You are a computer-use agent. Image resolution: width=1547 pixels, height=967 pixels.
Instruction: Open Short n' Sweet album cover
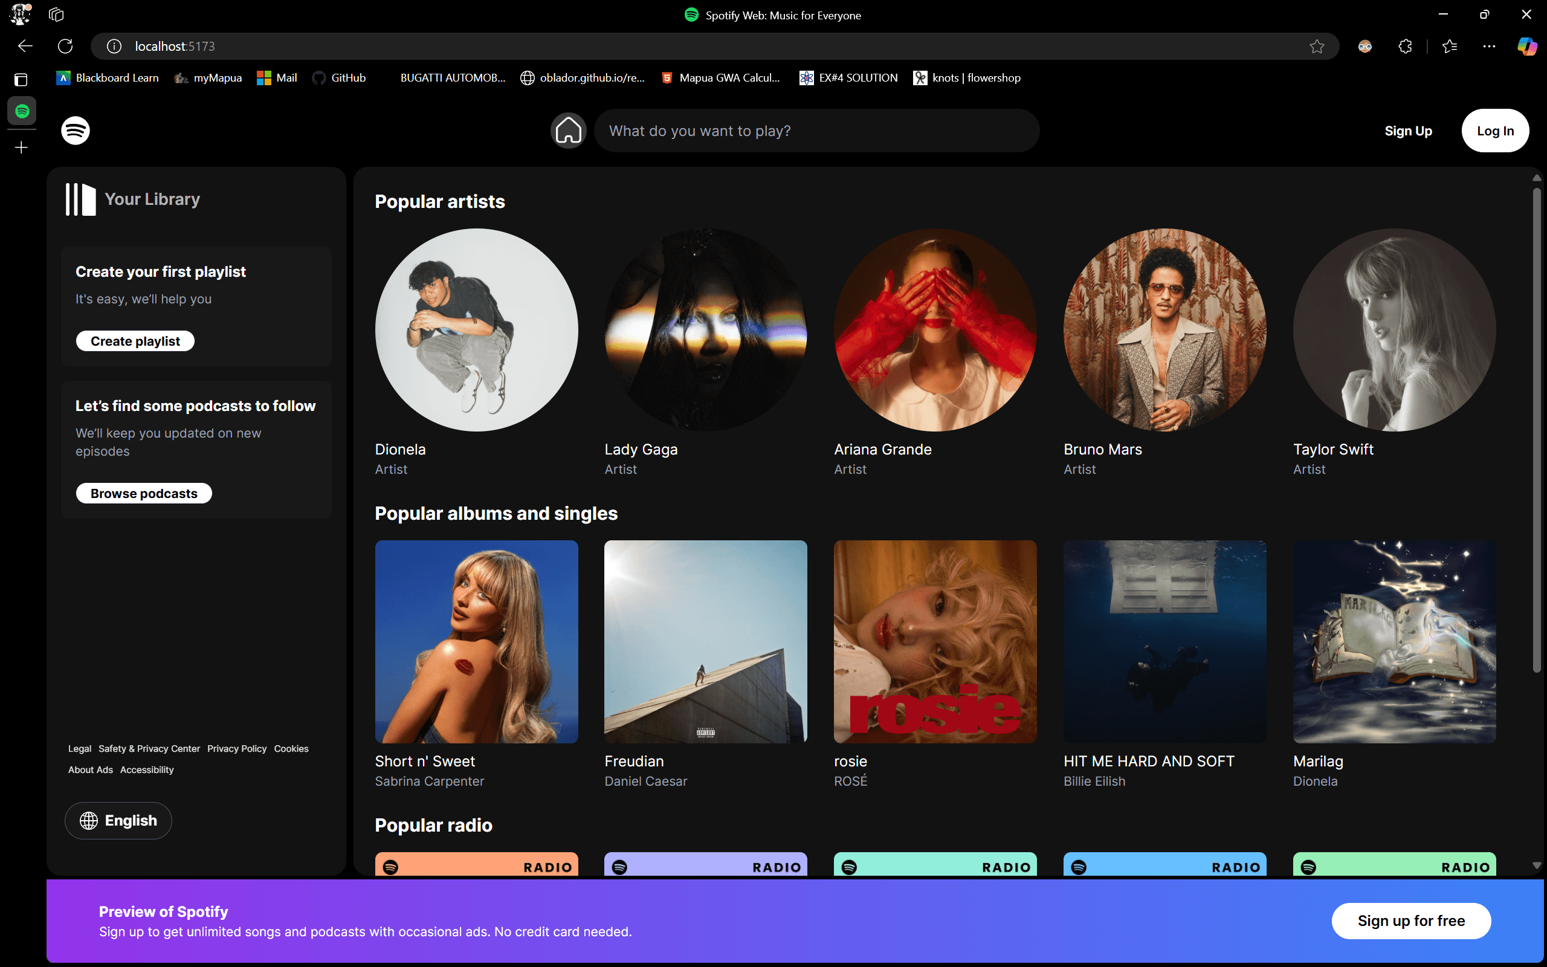click(476, 641)
